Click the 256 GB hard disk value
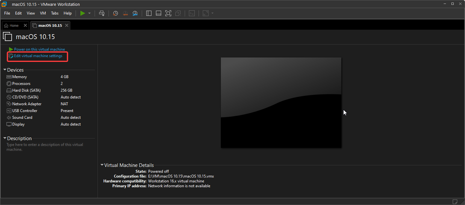 click(x=67, y=90)
